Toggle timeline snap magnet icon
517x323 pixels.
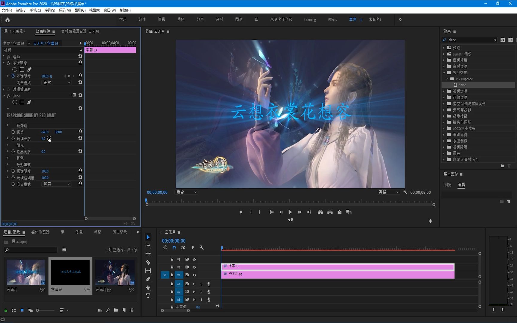tap(174, 248)
